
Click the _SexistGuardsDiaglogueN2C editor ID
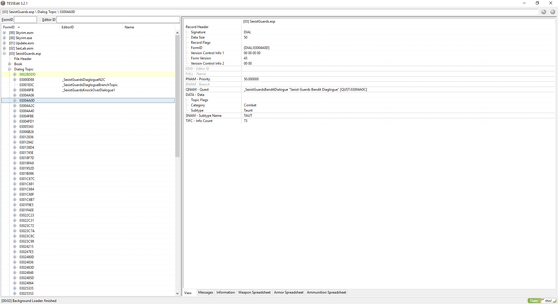(84, 80)
